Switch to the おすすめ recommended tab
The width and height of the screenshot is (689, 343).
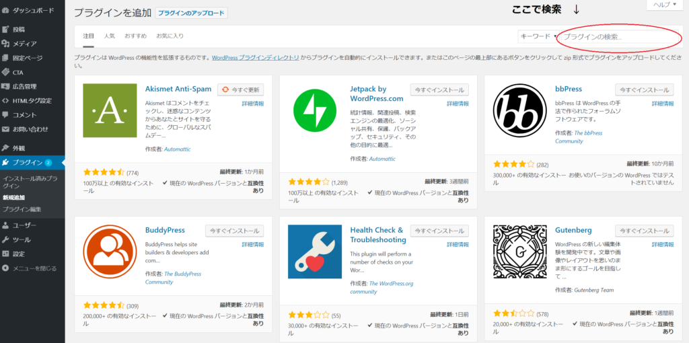tap(135, 36)
